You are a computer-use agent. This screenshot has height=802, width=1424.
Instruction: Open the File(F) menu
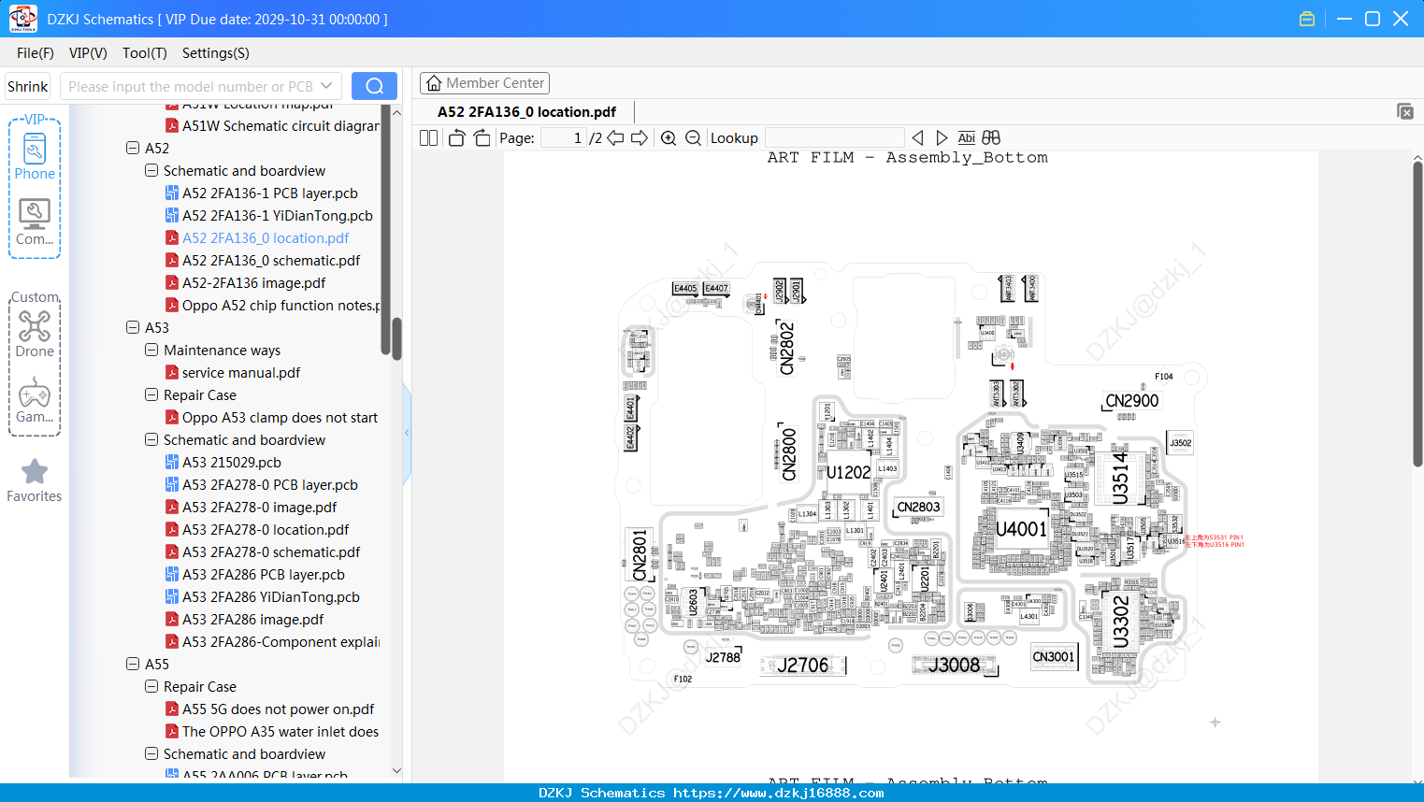click(36, 53)
